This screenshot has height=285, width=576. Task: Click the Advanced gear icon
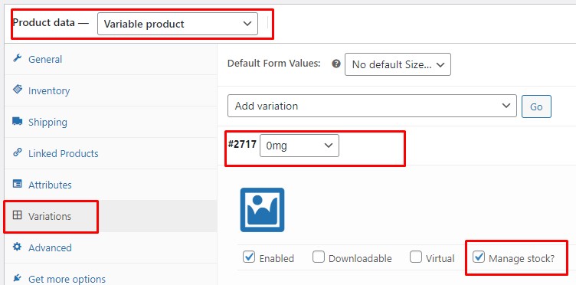18,247
